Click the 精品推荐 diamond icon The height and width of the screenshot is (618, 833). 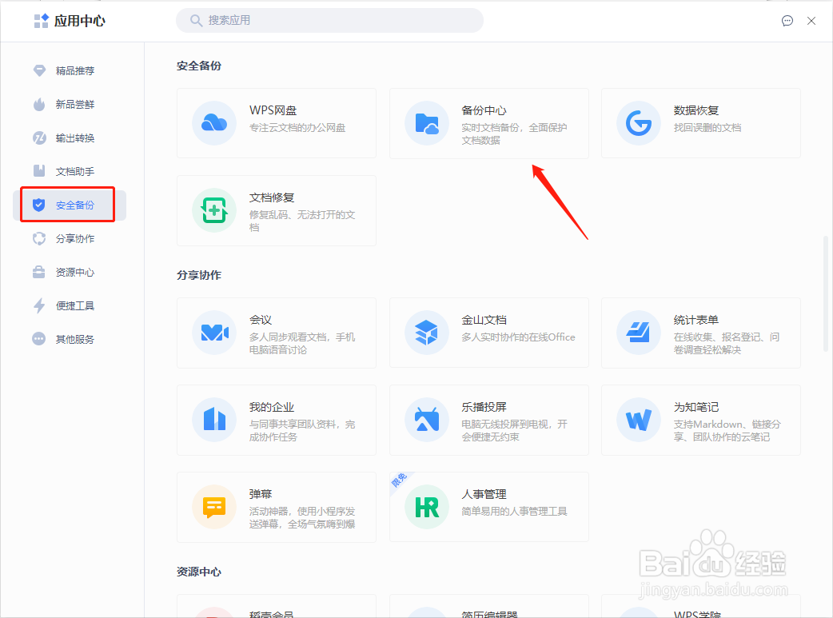[39, 70]
